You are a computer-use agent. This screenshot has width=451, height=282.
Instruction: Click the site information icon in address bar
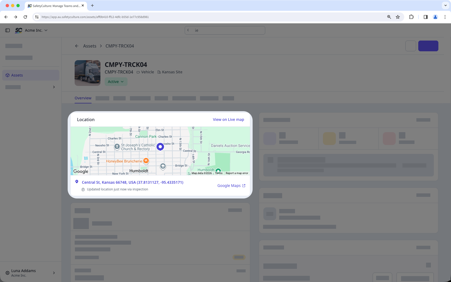pos(37,17)
